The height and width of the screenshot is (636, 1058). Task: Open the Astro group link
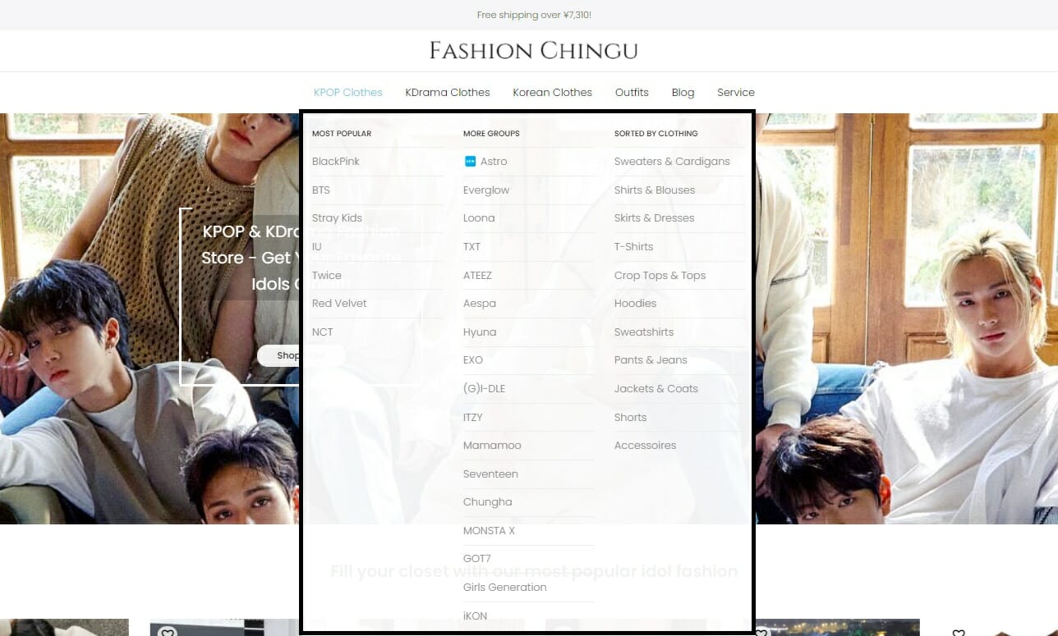point(494,162)
